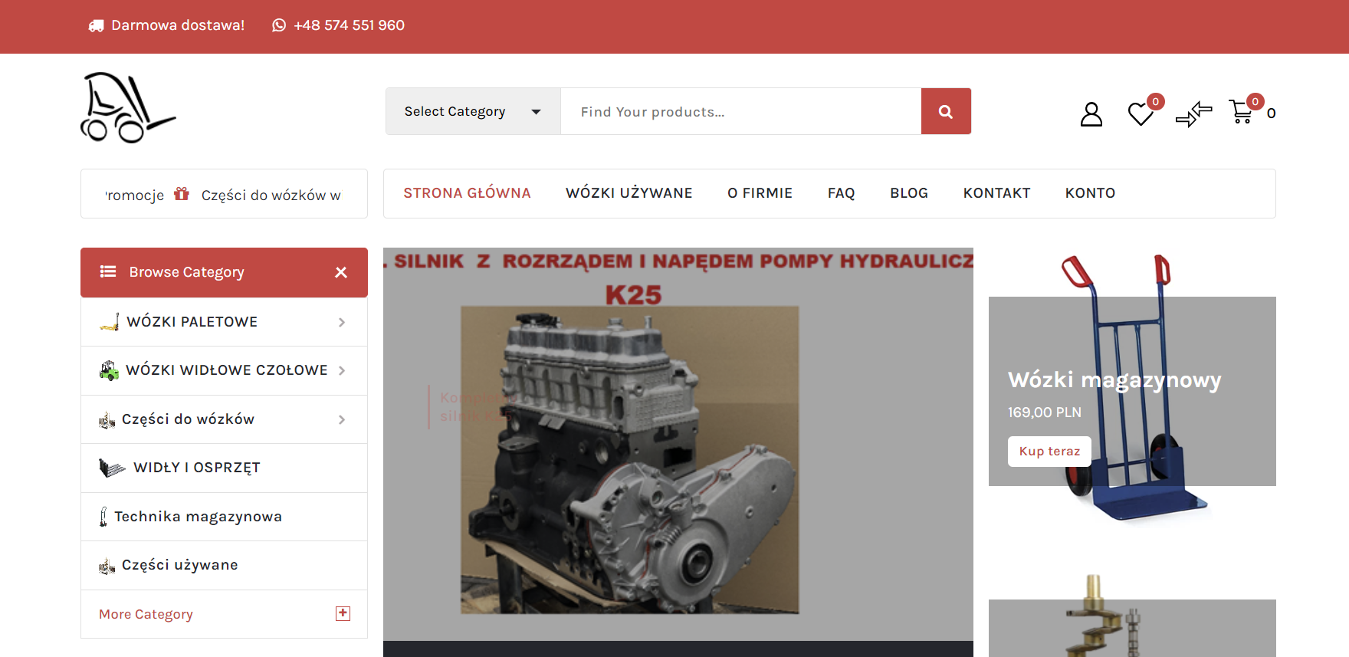Viewport: 1349px width, 657px height.
Task: Click the magnifier search button
Action: pyautogui.click(x=946, y=111)
